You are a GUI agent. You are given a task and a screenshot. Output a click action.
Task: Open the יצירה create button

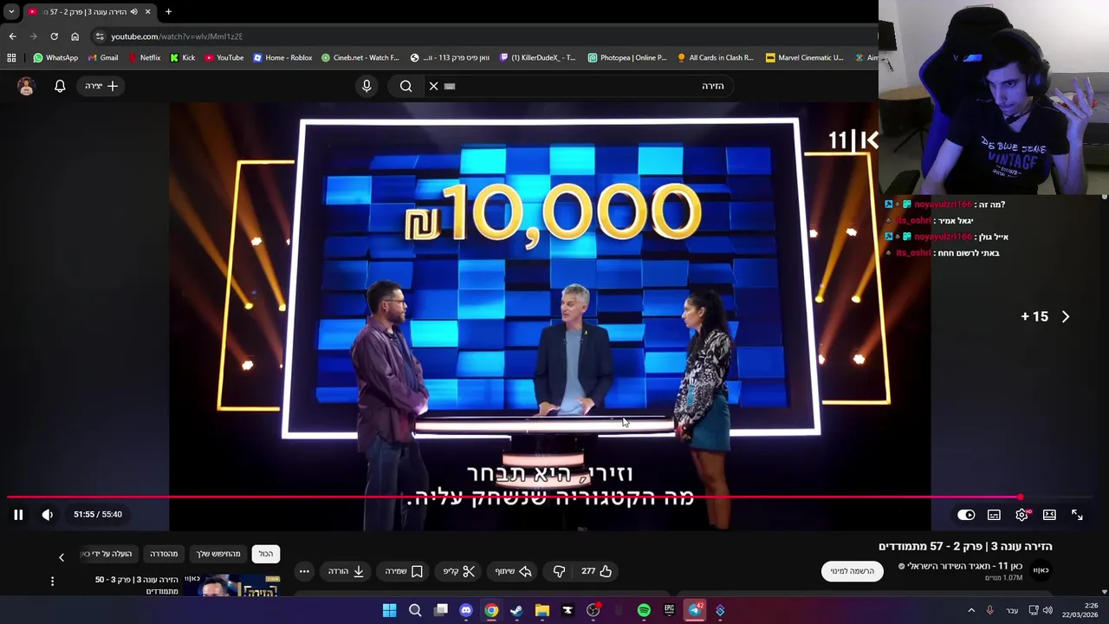coord(101,86)
